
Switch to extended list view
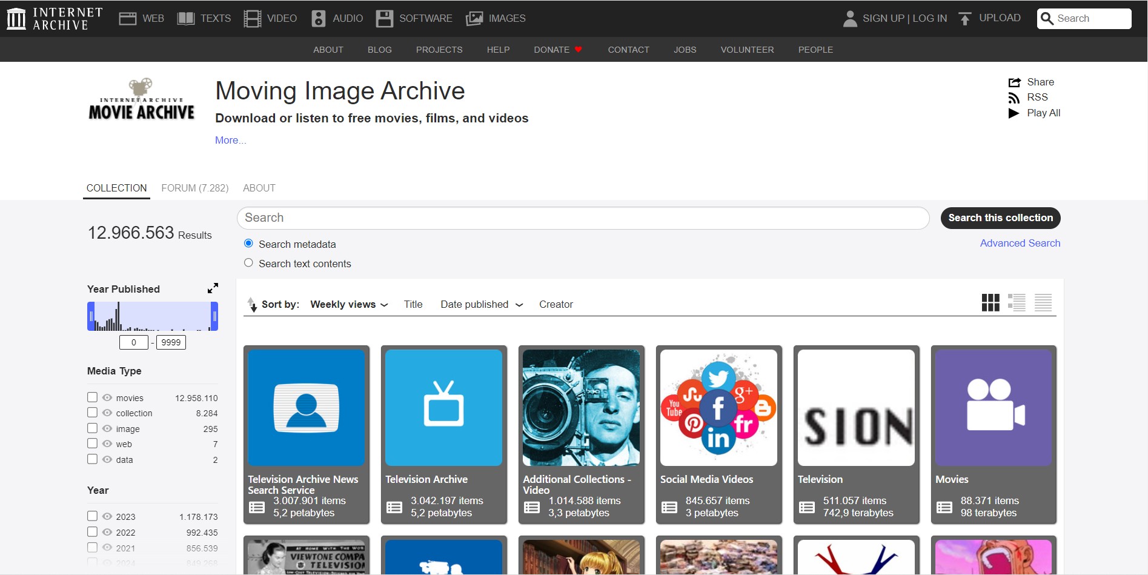pos(1017,302)
